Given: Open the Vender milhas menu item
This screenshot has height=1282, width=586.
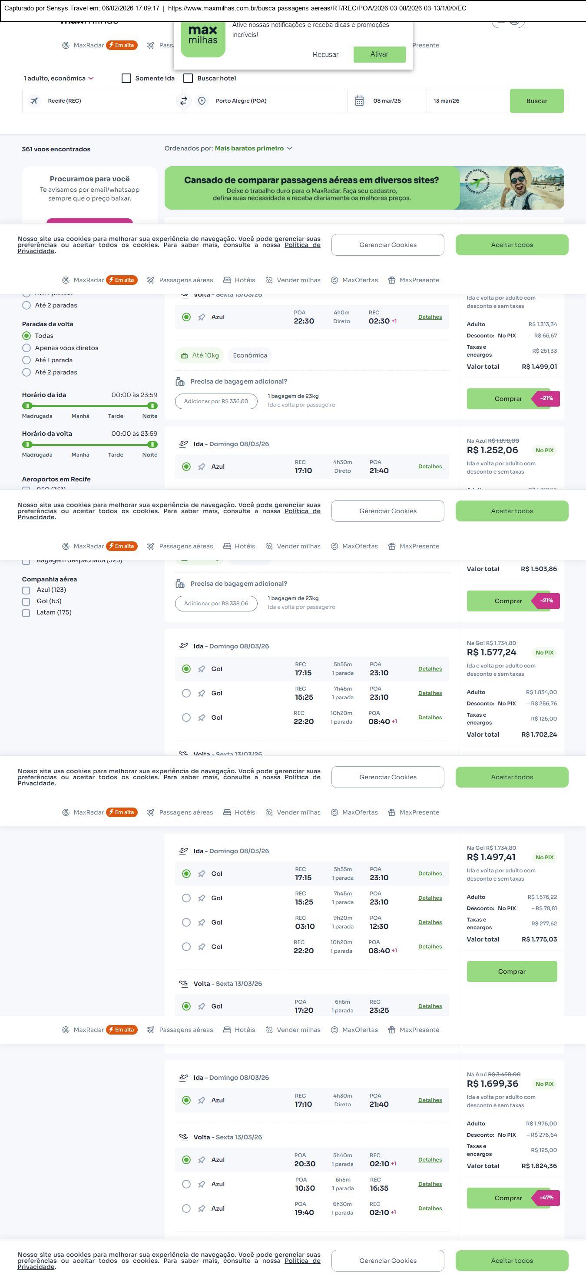Looking at the screenshot, I should point(293,280).
